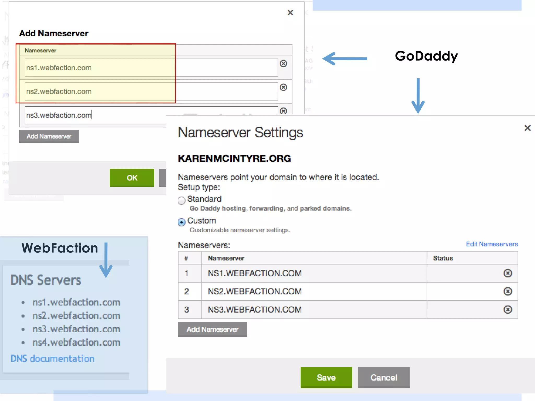
Task: Click ns1.webfaction.com in the DNS Servers list
Action: coord(76,302)
